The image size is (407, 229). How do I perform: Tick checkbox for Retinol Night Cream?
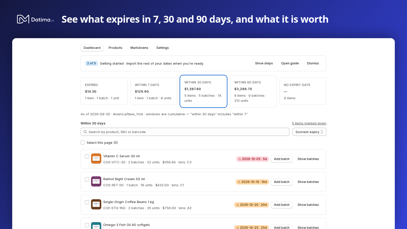87,179
